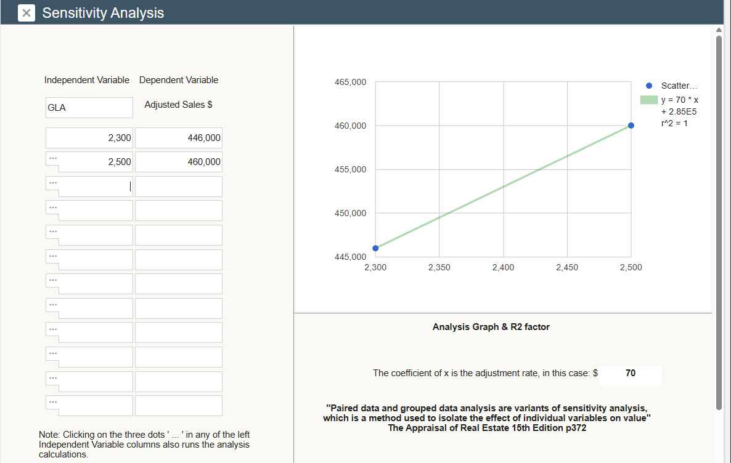Screen dimensions: 731x463
Task: Click three dots on the second-to-last row
Action: click(53, 377)
